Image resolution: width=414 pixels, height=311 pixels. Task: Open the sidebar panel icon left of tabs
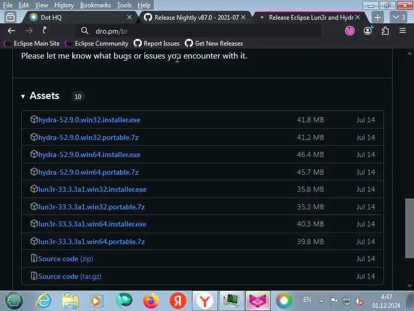10,18
